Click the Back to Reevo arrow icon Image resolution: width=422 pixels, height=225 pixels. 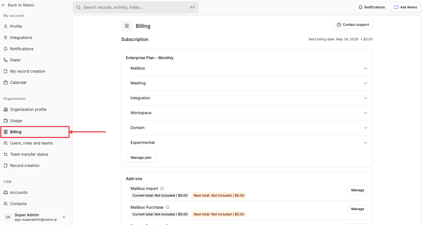click(3, 5)
